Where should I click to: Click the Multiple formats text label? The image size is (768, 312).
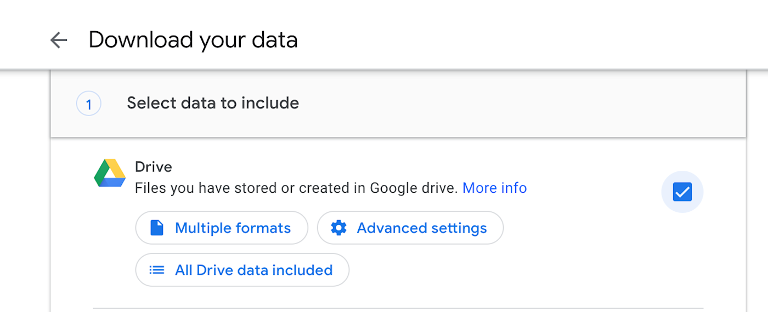click(x=233, y=228)
